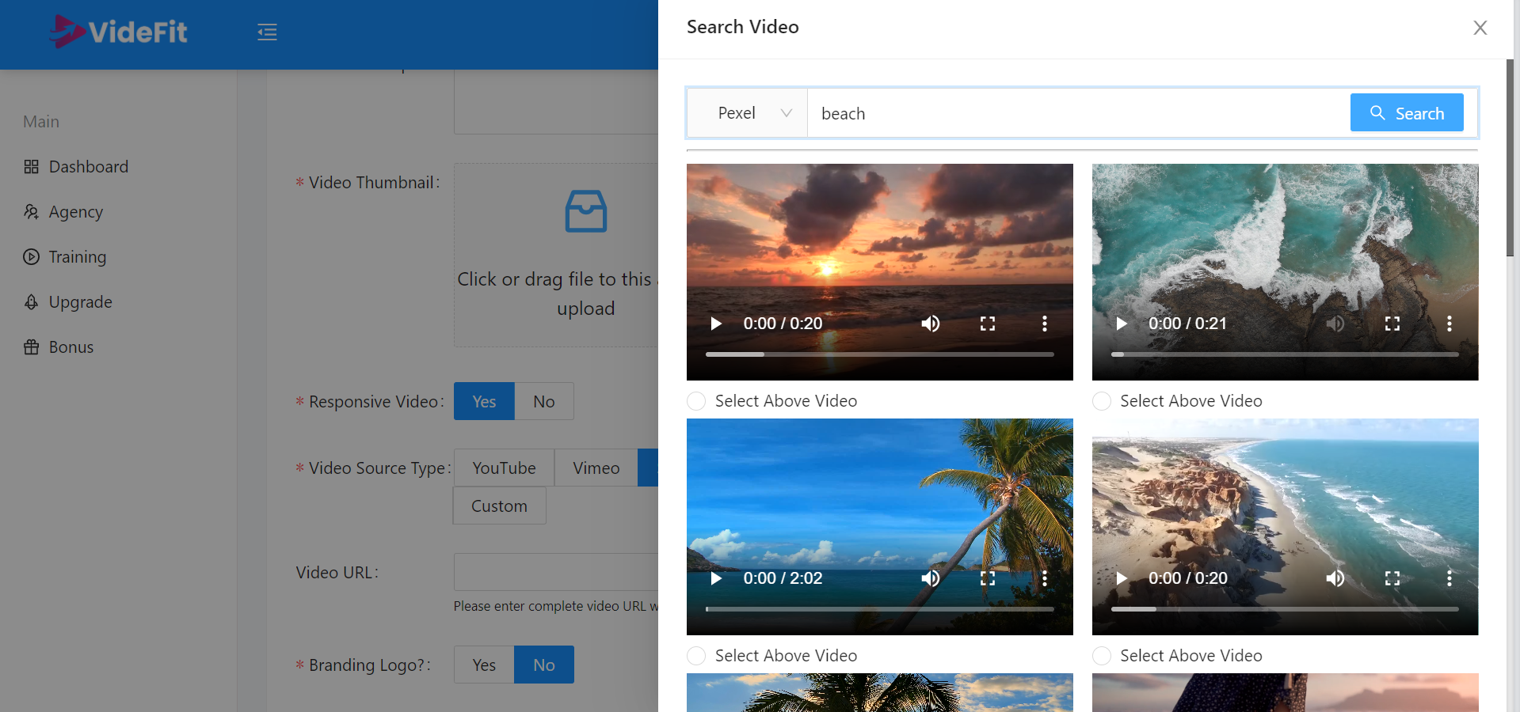The height and width of the screenshot is (712, 1520).
Task: Close the Search Video panel
Action: (x=1480, y=28)
